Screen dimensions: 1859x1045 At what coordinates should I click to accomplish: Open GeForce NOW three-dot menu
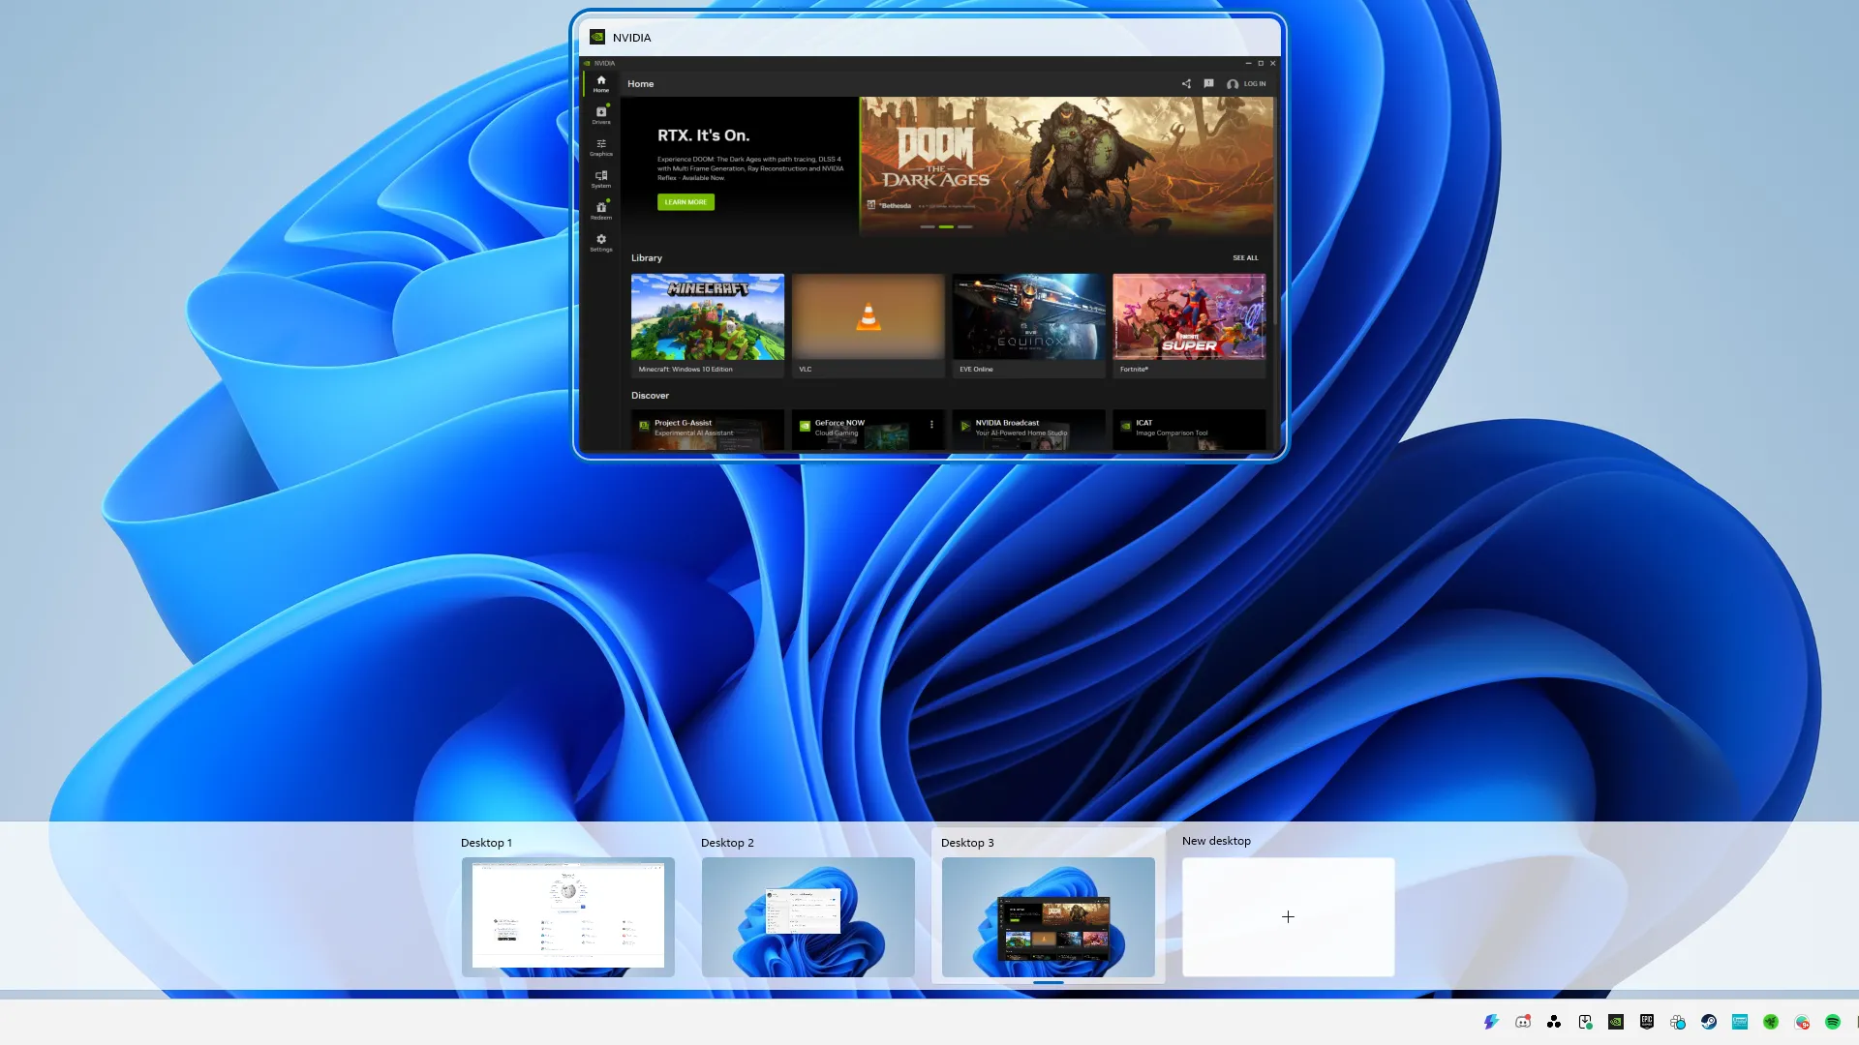(x=931, y=425)
